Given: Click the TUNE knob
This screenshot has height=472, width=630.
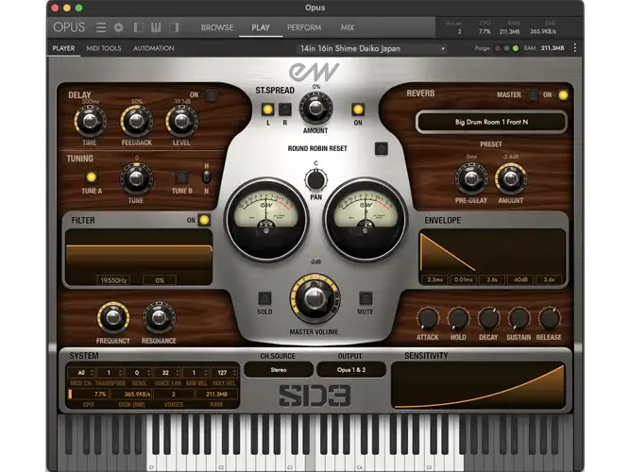Looking at the screenshot, I should [x=136, y=179].
